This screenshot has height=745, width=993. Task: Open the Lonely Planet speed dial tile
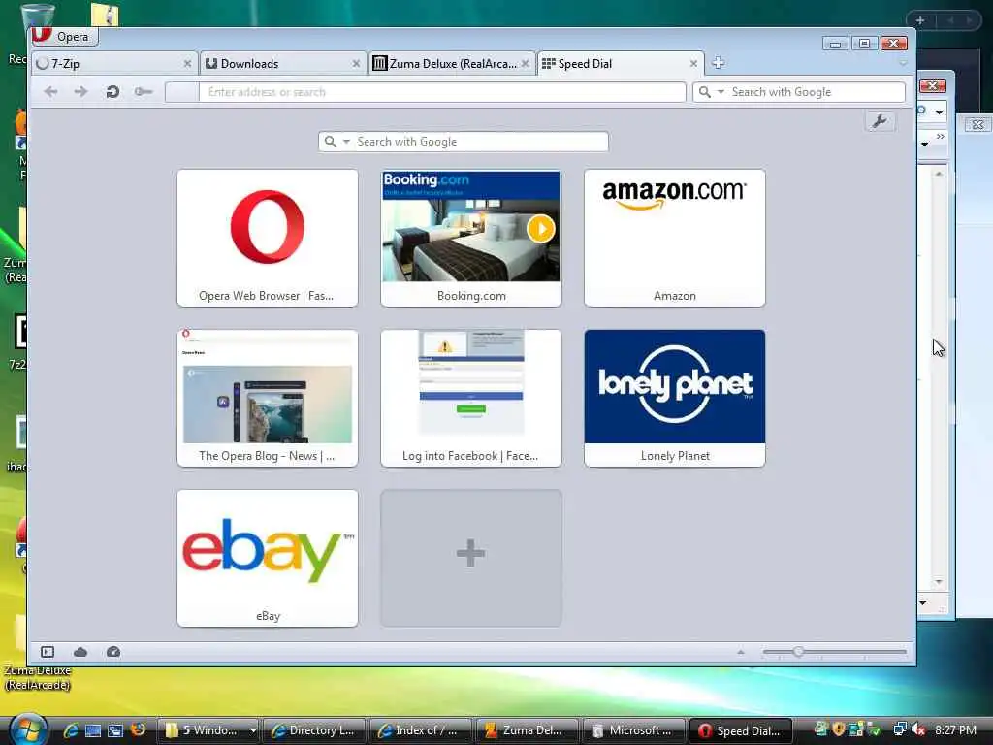(x=675, y=398)
